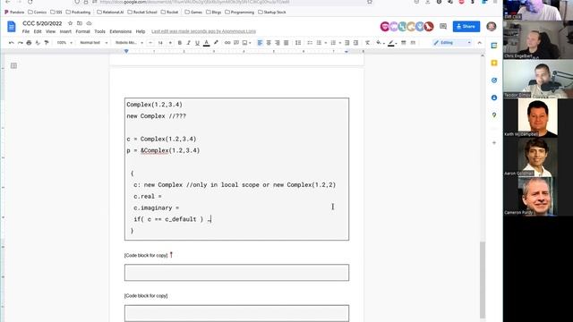Image resolution: width=573 pixels, height=322 pixels.
Task: Click the insert link icon
Action: tap(227, 43)
